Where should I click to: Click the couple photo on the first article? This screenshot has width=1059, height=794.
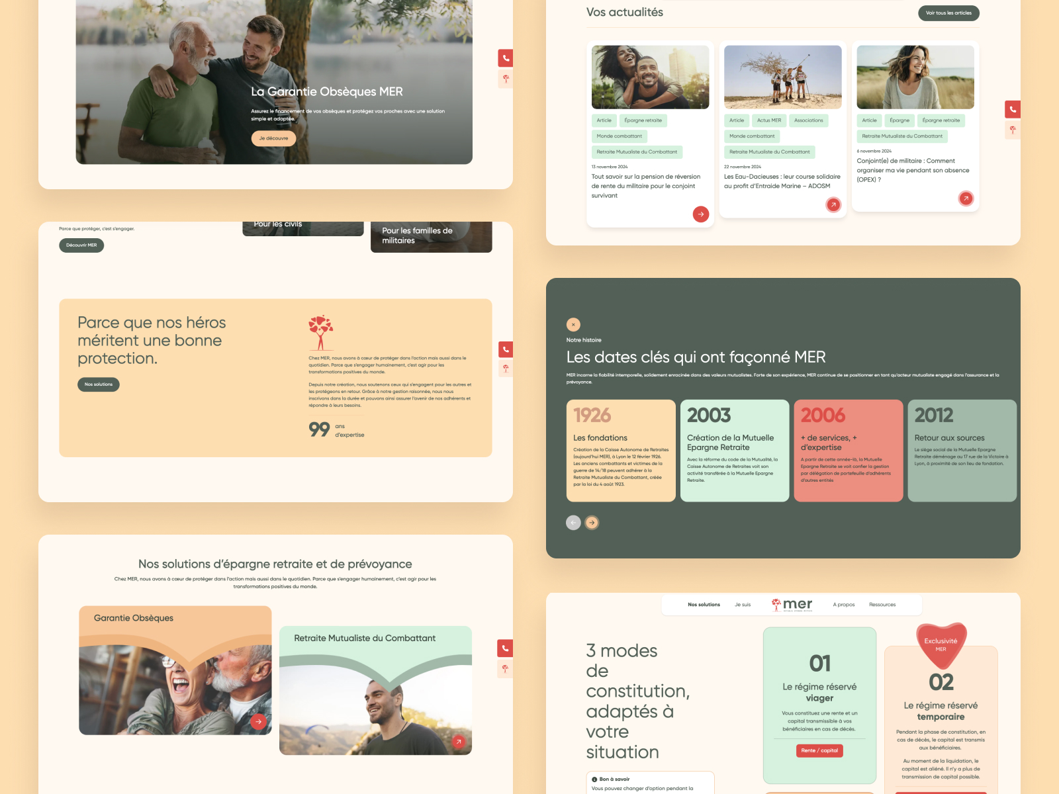[651, 77]
